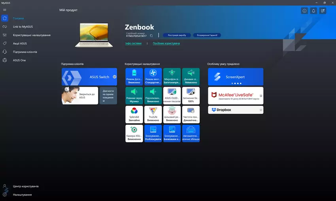Image resolution: width=336 pixels, height=201 pixels.
Task: Open the Інфо системи link
Action: [x=133, y=43]
